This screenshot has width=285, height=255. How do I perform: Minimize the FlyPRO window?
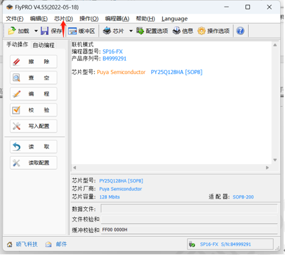(227, 7)
